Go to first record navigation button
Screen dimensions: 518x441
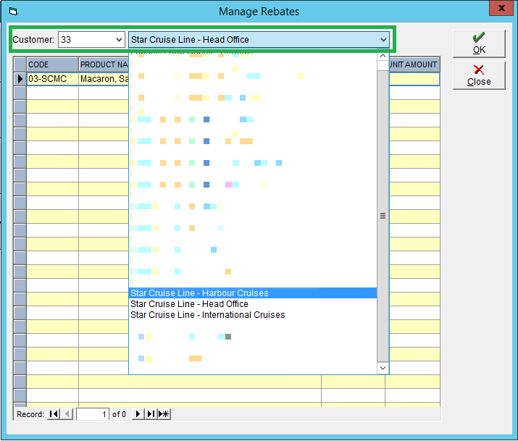53,414
